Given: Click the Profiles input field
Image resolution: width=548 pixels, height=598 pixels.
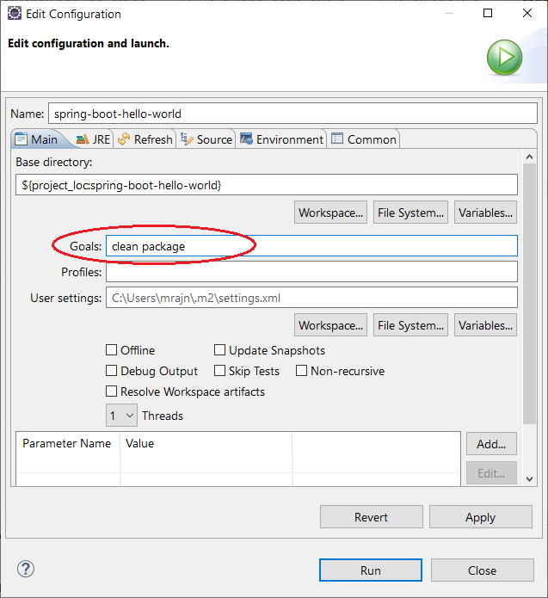Looking at the screenshot, I should (311, 272).
